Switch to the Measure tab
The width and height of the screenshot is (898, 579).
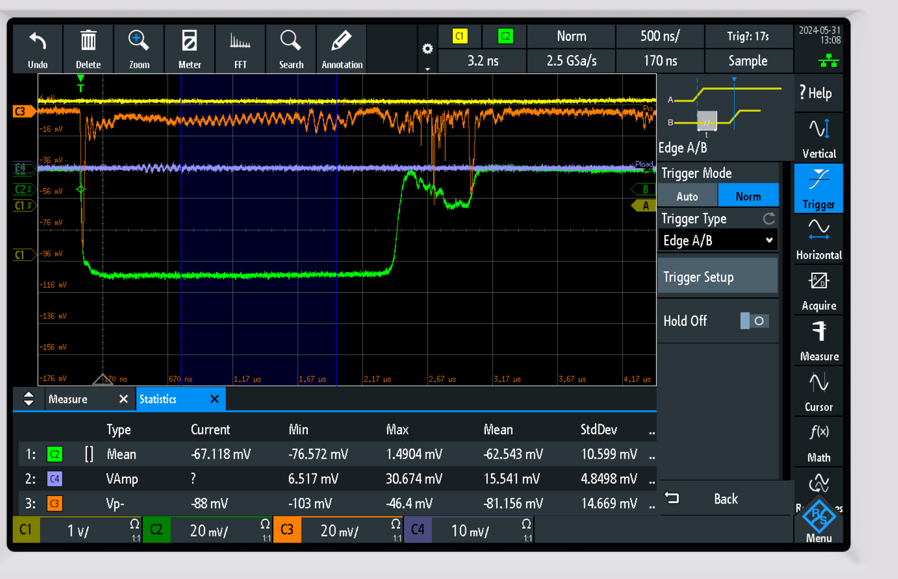click(68, 399)
